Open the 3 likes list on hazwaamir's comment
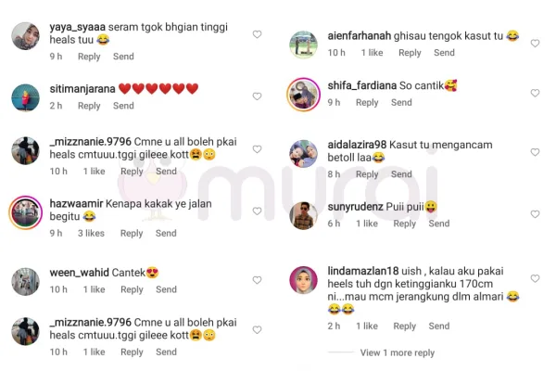 point(91,233)
